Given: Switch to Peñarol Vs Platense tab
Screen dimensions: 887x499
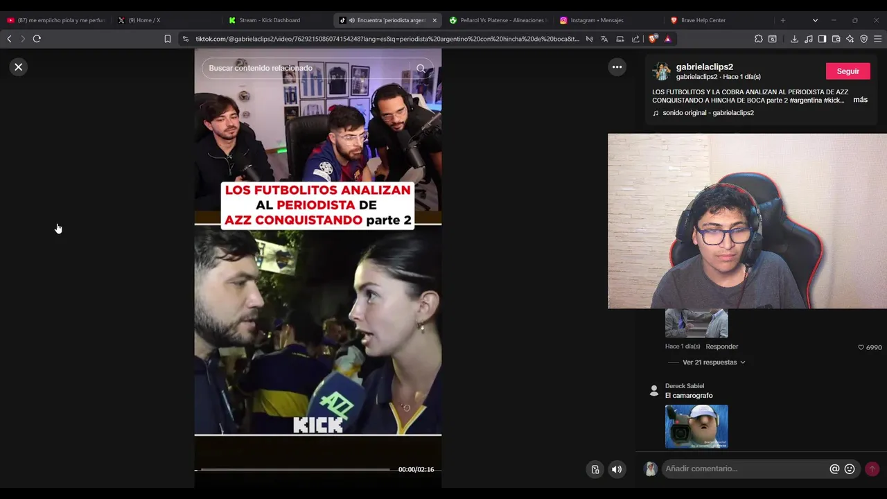Looking at the screenshot, I should [x=498, y=20].
